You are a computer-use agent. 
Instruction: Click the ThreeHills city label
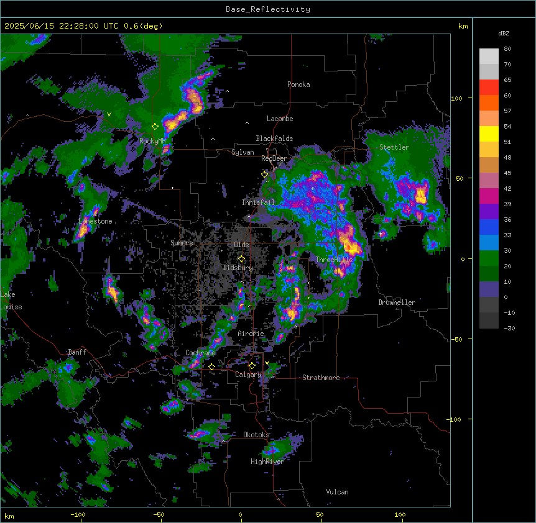(x=334, y=260)
